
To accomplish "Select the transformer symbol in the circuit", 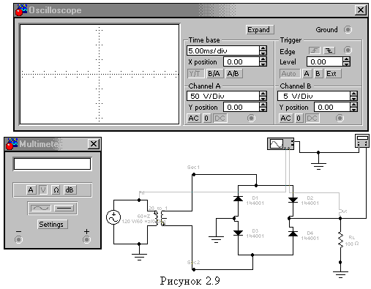I will [160, 218].
